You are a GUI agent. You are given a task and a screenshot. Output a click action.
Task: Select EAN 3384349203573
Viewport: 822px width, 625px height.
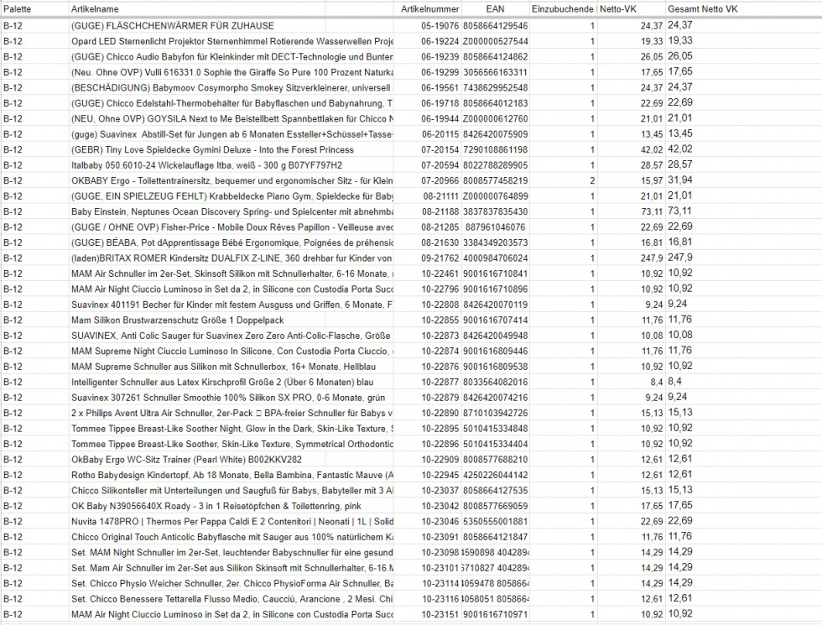[x=496, y=242]
